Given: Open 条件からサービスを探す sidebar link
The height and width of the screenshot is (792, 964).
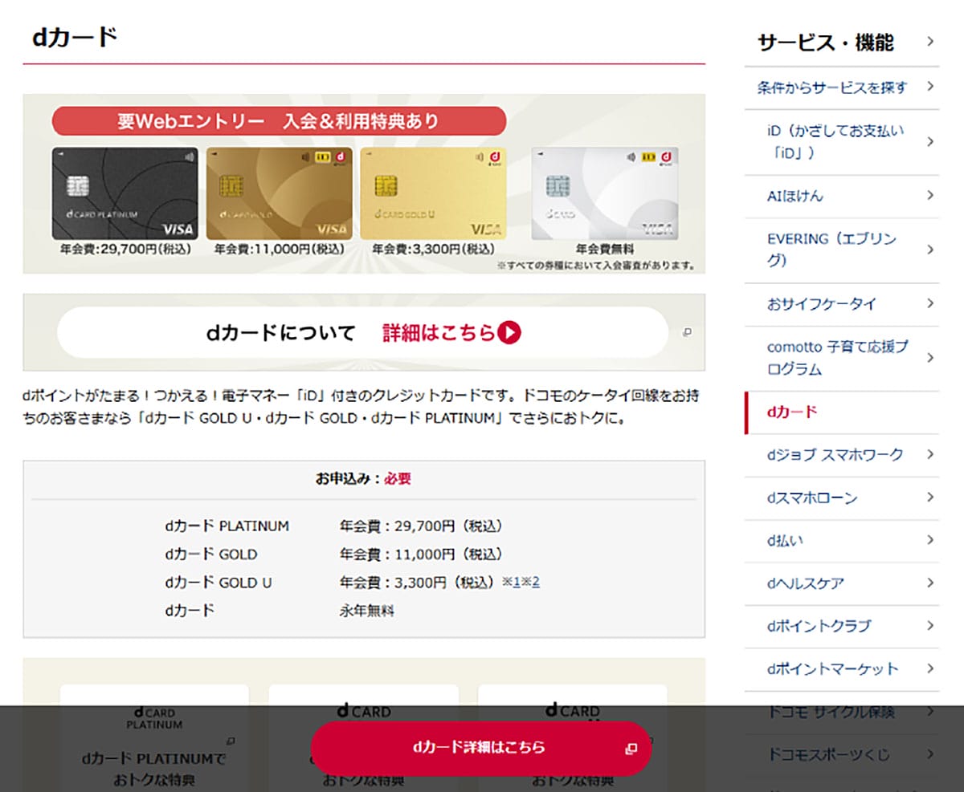Looking at the screenshot, I should (832, 87).
